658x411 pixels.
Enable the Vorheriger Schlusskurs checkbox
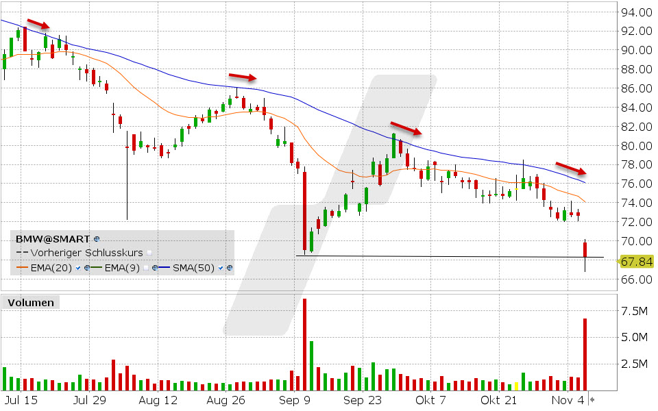point(149,253)
